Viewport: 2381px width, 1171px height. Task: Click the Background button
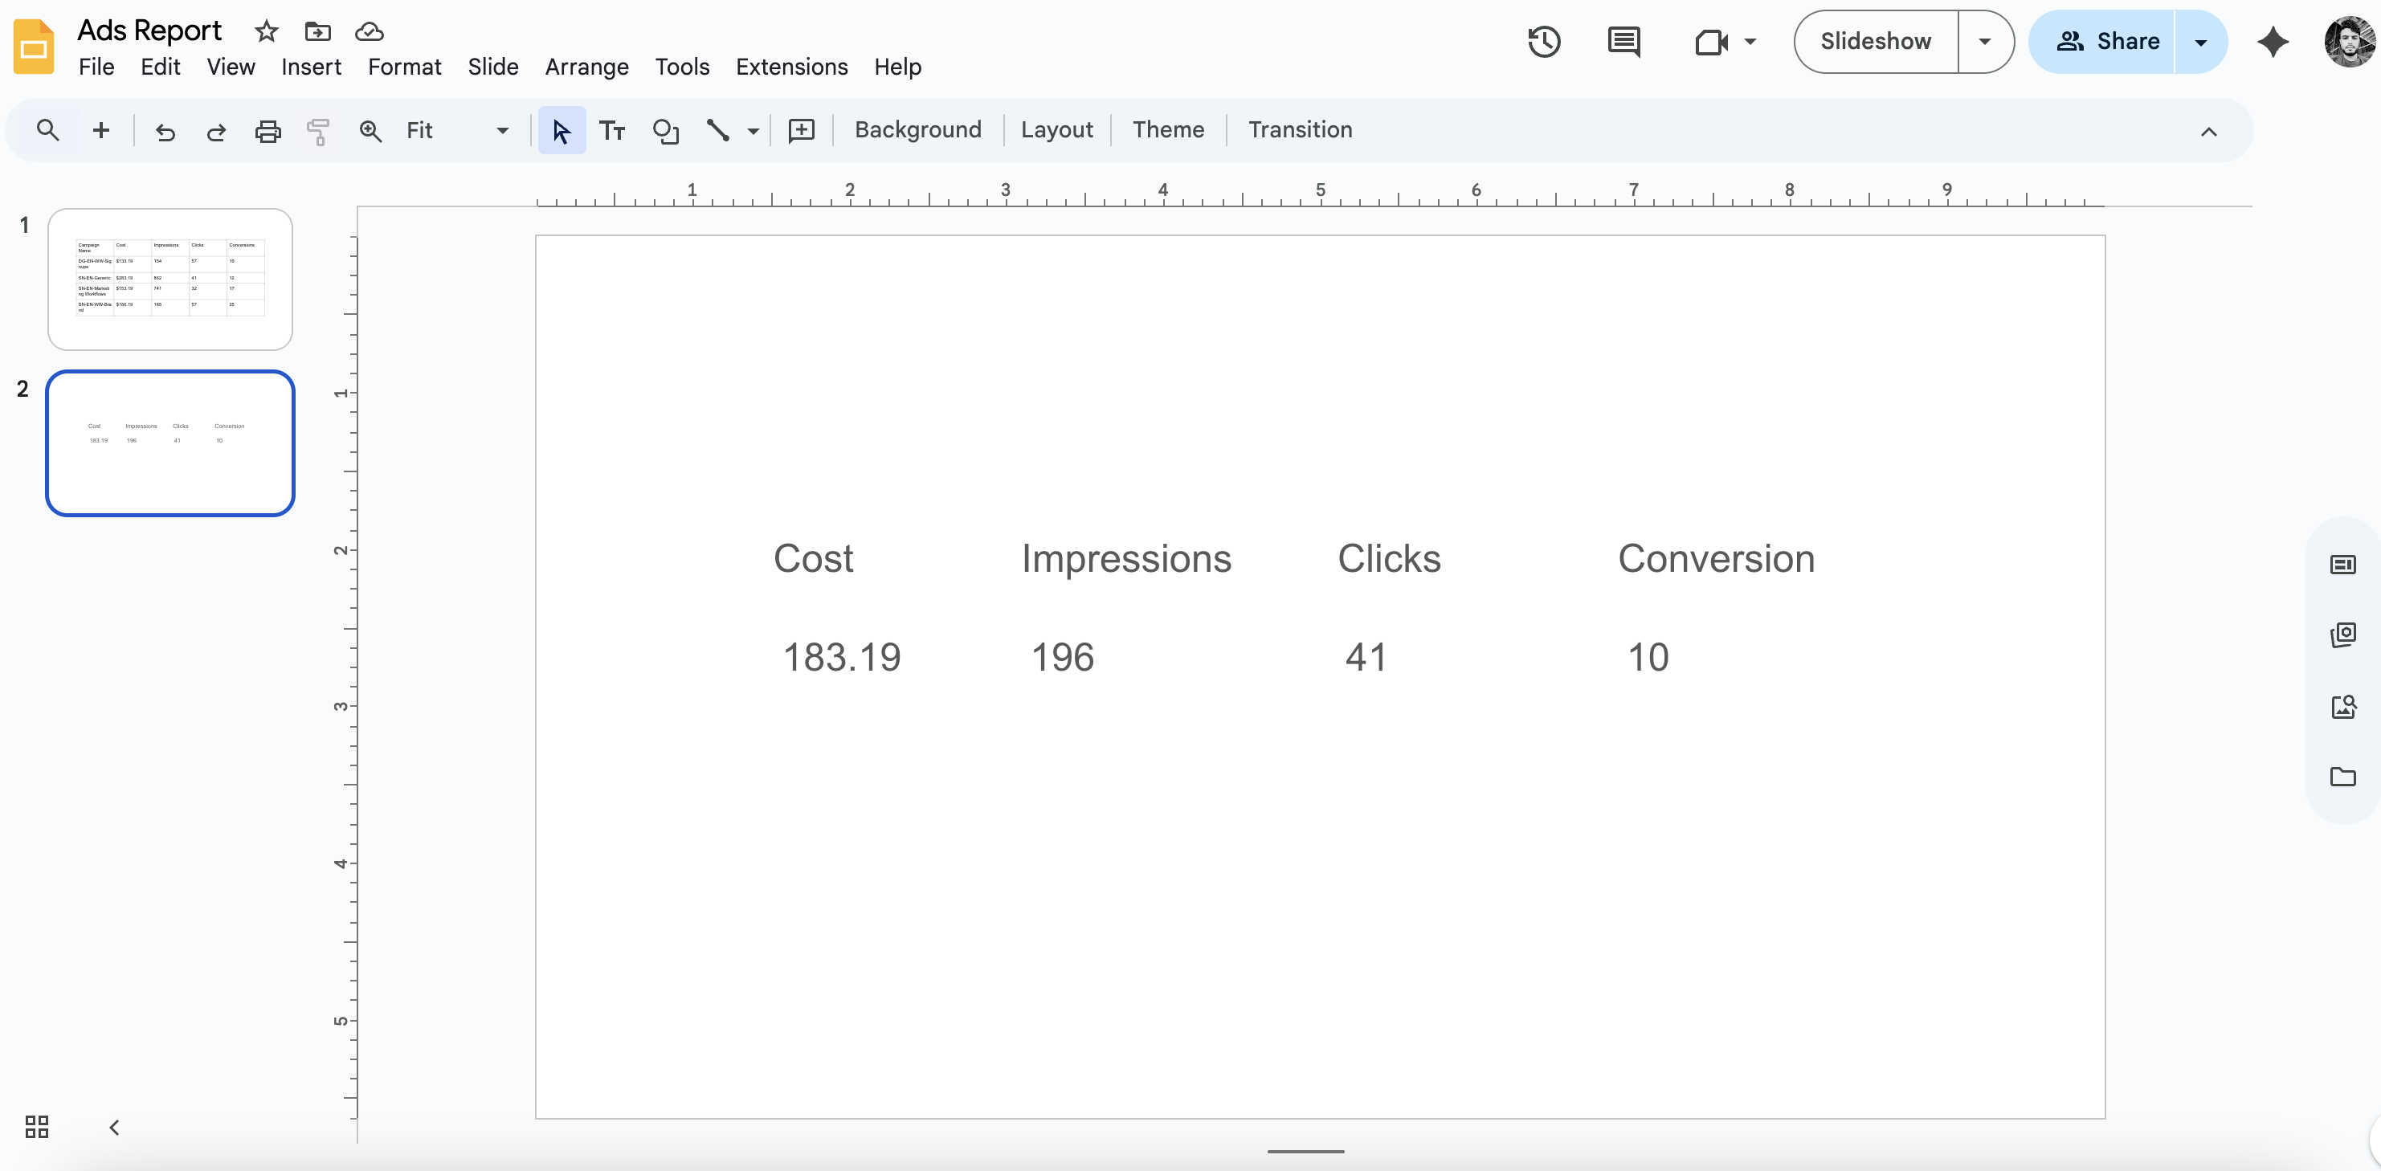pyautogui.click(x=917, y=129)
